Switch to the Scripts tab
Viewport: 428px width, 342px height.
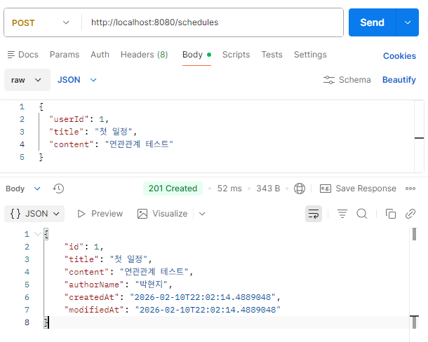tap(236, 55)
